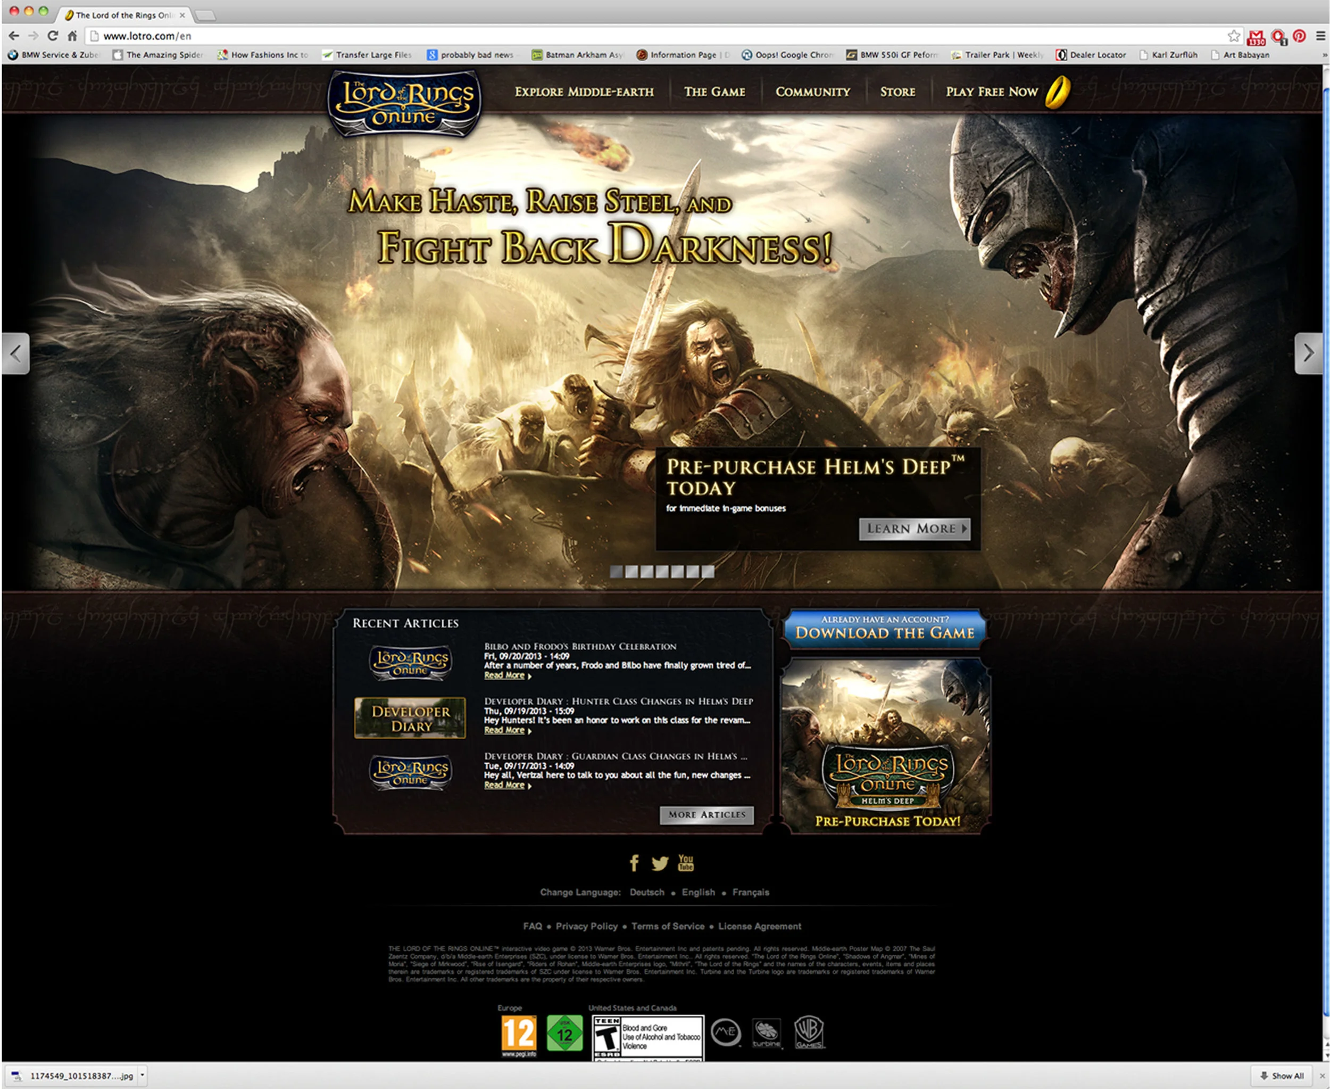Open the Gmail extension icon
The image size is (1330, 1089).
tap(1256, 37)
